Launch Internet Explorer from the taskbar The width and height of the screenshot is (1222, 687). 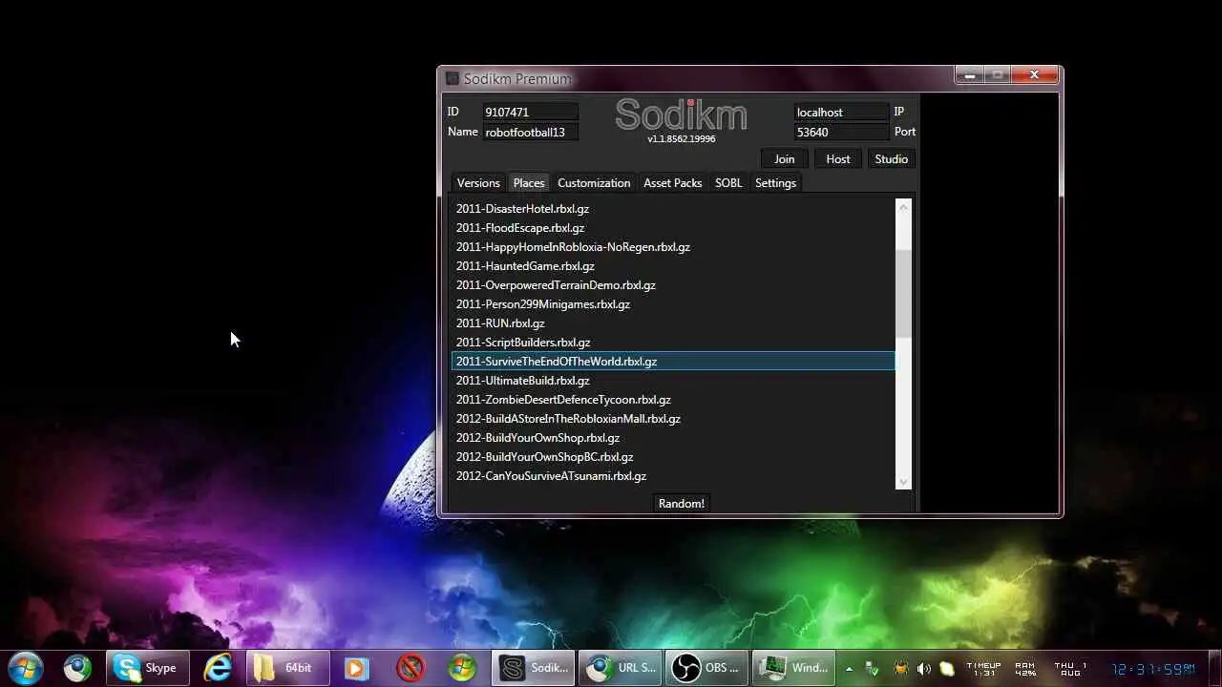point(218,668)
